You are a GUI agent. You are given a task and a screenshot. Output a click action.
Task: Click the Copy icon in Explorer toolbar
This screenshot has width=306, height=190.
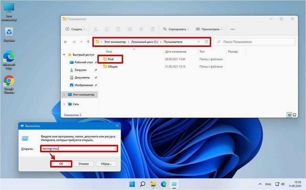(107, 29)
